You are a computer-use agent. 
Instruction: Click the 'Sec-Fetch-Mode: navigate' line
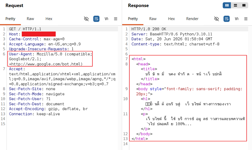[37, 94]
